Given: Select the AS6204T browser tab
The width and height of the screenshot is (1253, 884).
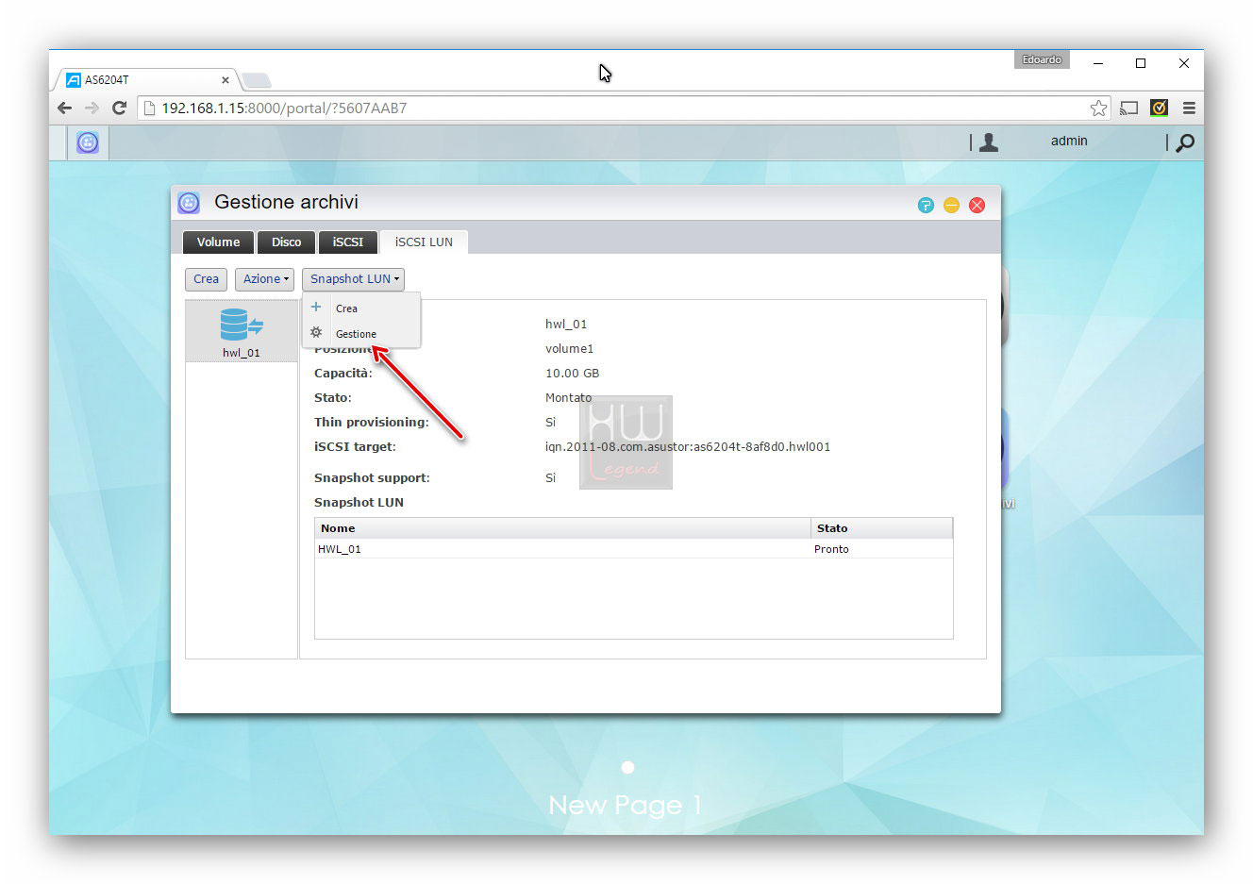Looking at the screenshot, I should coord(146,80).
